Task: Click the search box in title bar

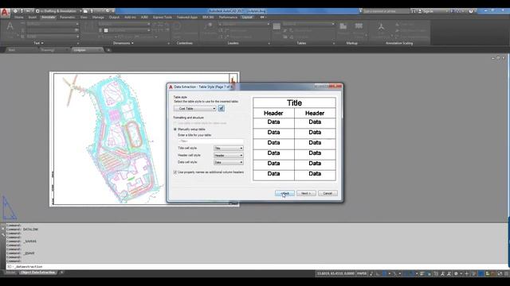Action: click(x=386, y=11)
